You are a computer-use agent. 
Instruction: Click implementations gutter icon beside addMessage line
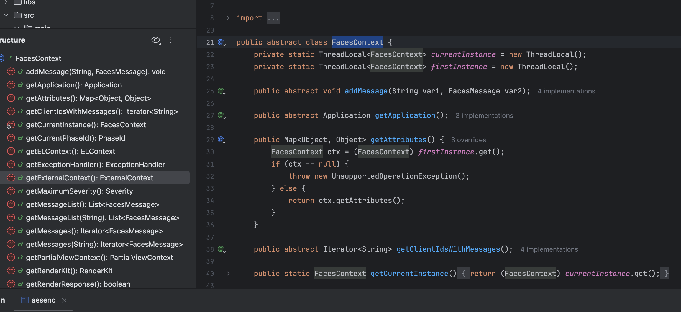pyautogui.click(x=221, y=91)
